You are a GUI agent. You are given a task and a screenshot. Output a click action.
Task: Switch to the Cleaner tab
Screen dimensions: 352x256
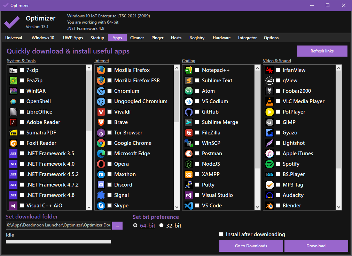click(x=137, y=38)
